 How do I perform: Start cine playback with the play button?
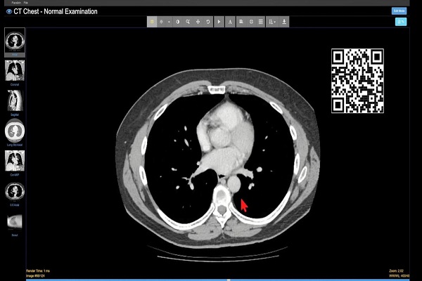(219, 22)
